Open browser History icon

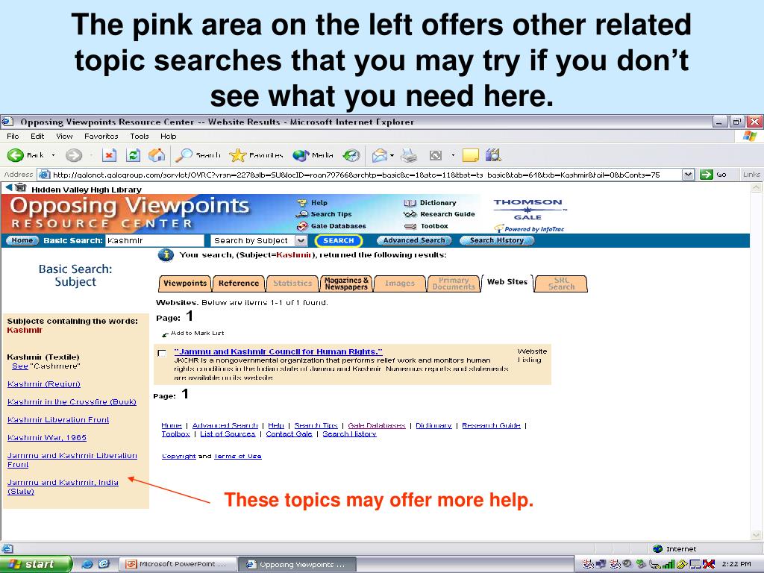(x=351, y=155)
